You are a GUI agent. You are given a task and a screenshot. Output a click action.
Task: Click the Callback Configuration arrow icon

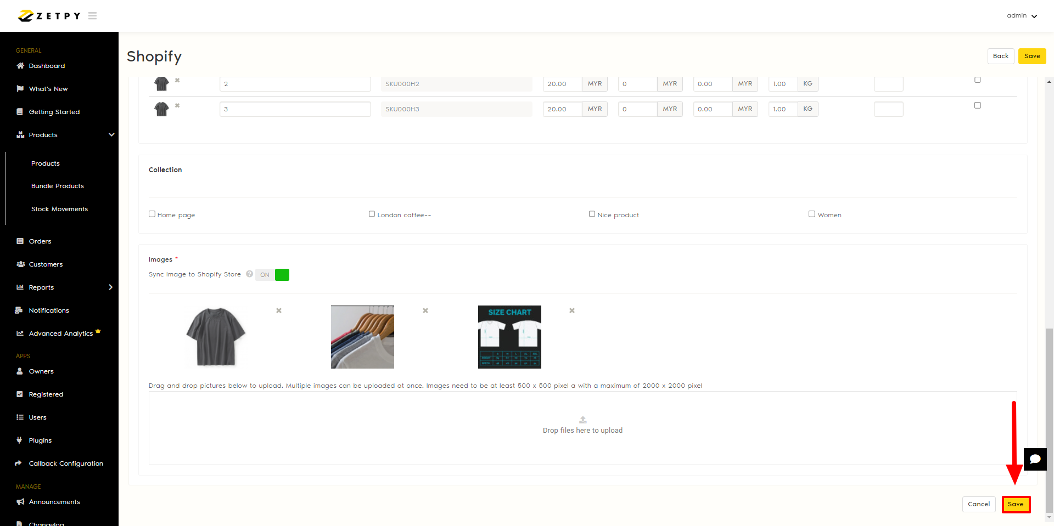18,463
